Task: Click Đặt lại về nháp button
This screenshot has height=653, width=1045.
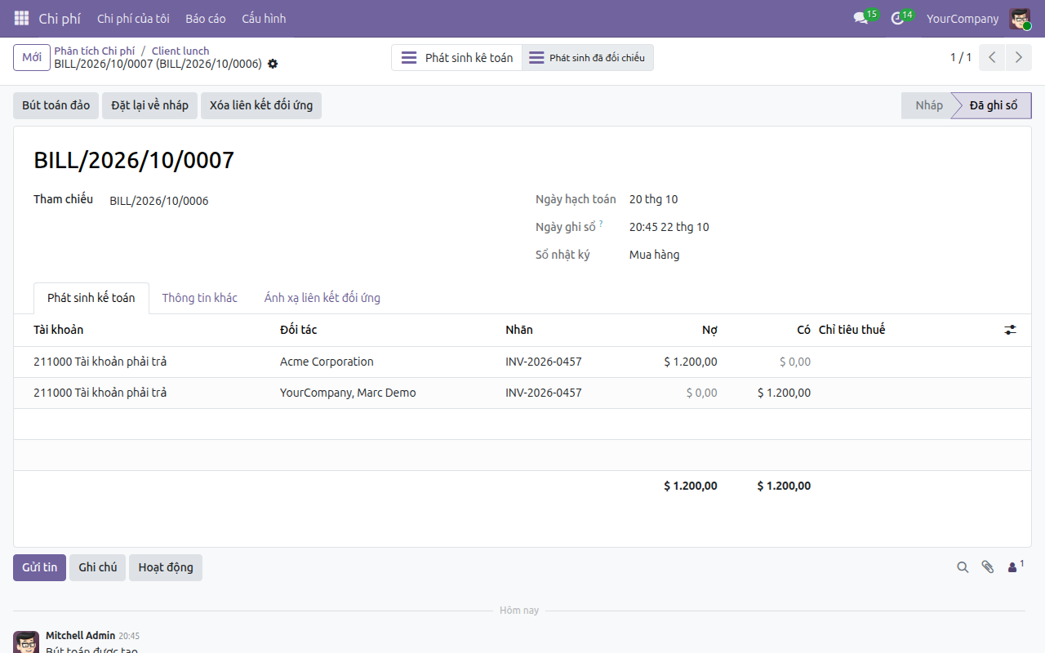Action: pyautogui.click(x=150, y=105)
